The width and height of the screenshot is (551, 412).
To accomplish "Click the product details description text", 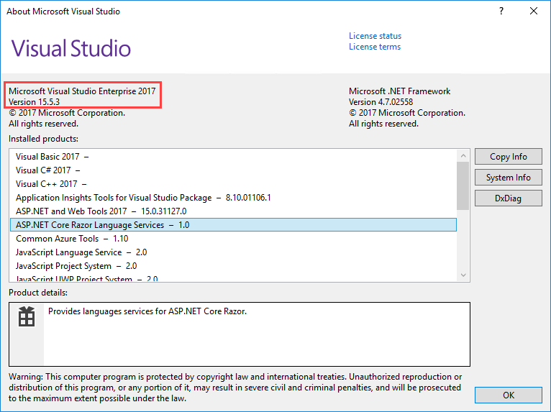I will coord(147,311).
